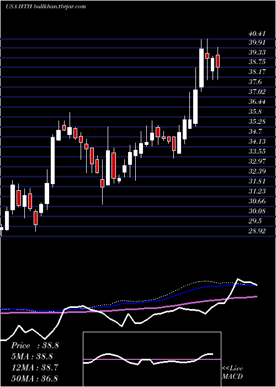The image size is (276, 387).
Task: Click the '50MA : 36.8' readout
Action: (35, 378)
